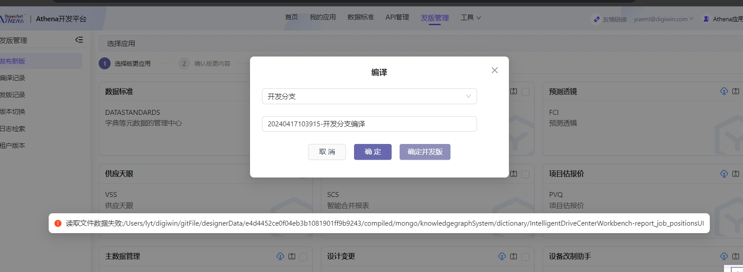743x272 pixels.
Task: Click 确定并发版 button
Action: (425, 152)
